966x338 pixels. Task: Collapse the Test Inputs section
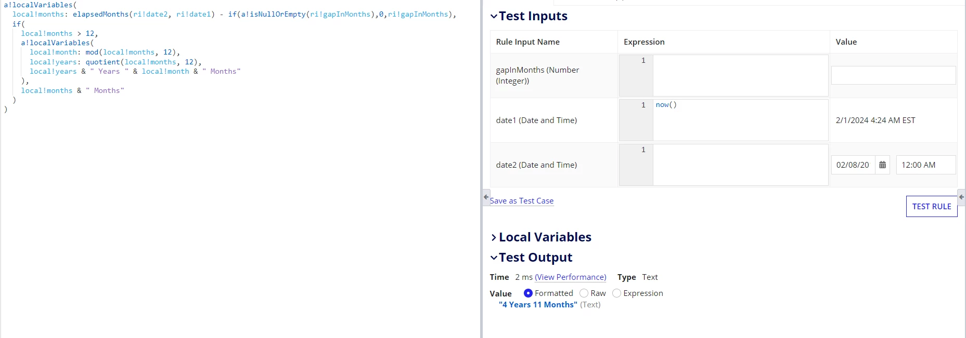pyautogui.click(x=494, y=16)
